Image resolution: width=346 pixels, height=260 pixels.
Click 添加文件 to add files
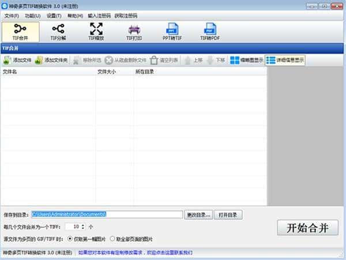tap(17, 60)
